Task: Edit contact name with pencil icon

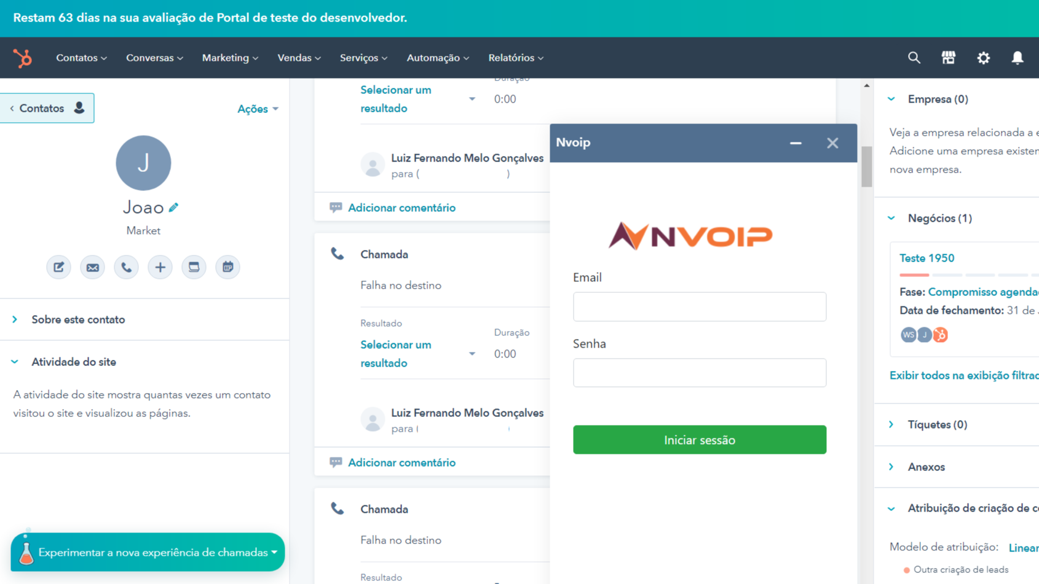Action: 173,208
